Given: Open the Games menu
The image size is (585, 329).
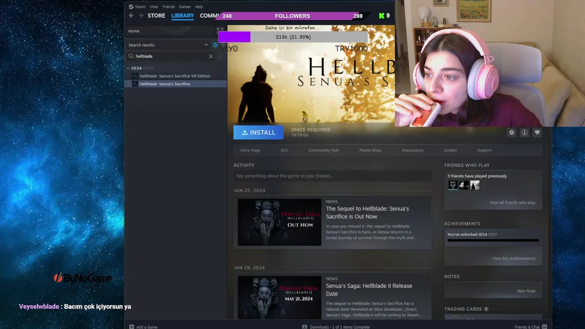Looking at the screenshot, I should [185, 7].
